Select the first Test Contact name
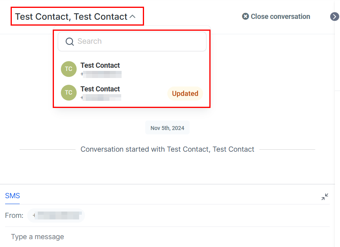 pos(100,65)
